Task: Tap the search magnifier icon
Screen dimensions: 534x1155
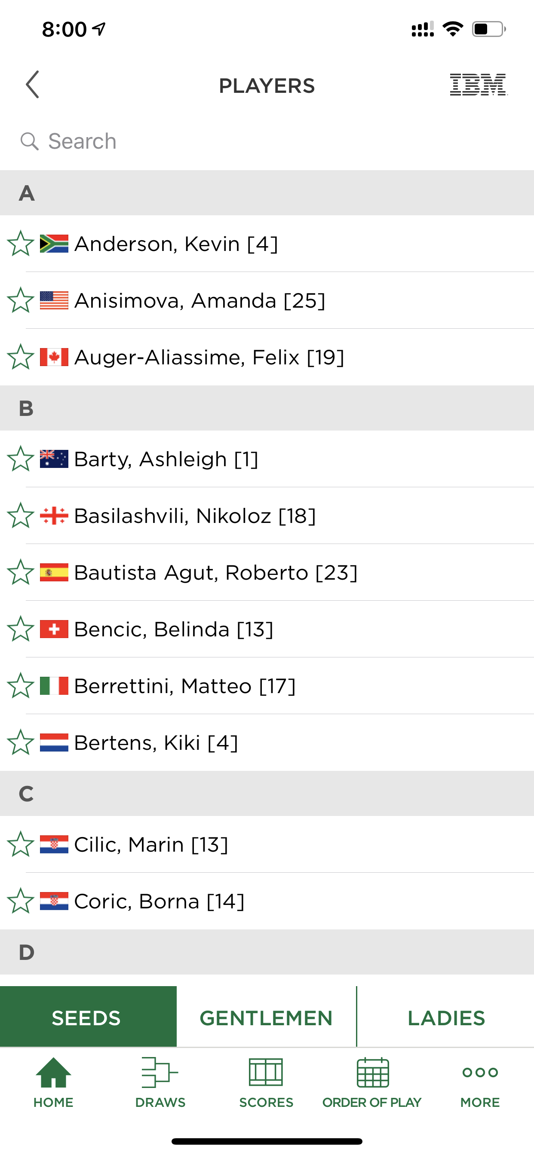Action: pos(30,141)
